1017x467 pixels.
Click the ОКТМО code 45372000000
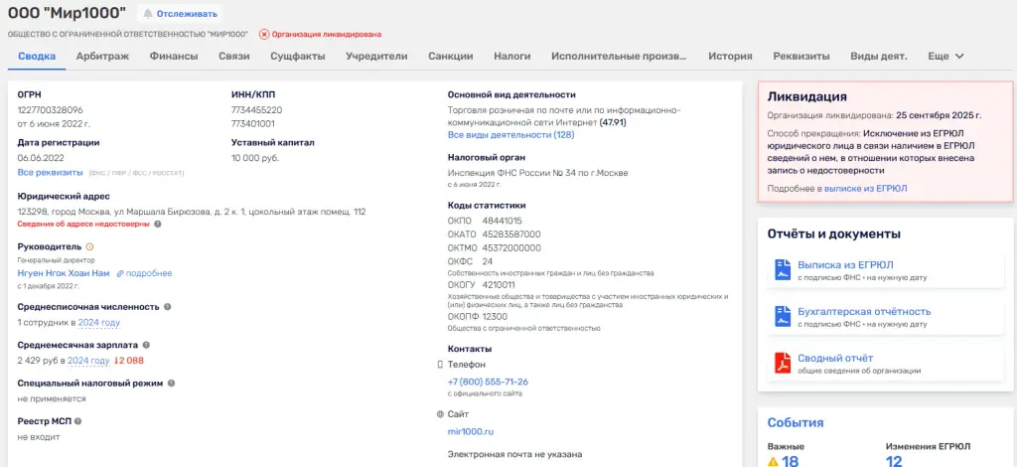pos(511,248)
